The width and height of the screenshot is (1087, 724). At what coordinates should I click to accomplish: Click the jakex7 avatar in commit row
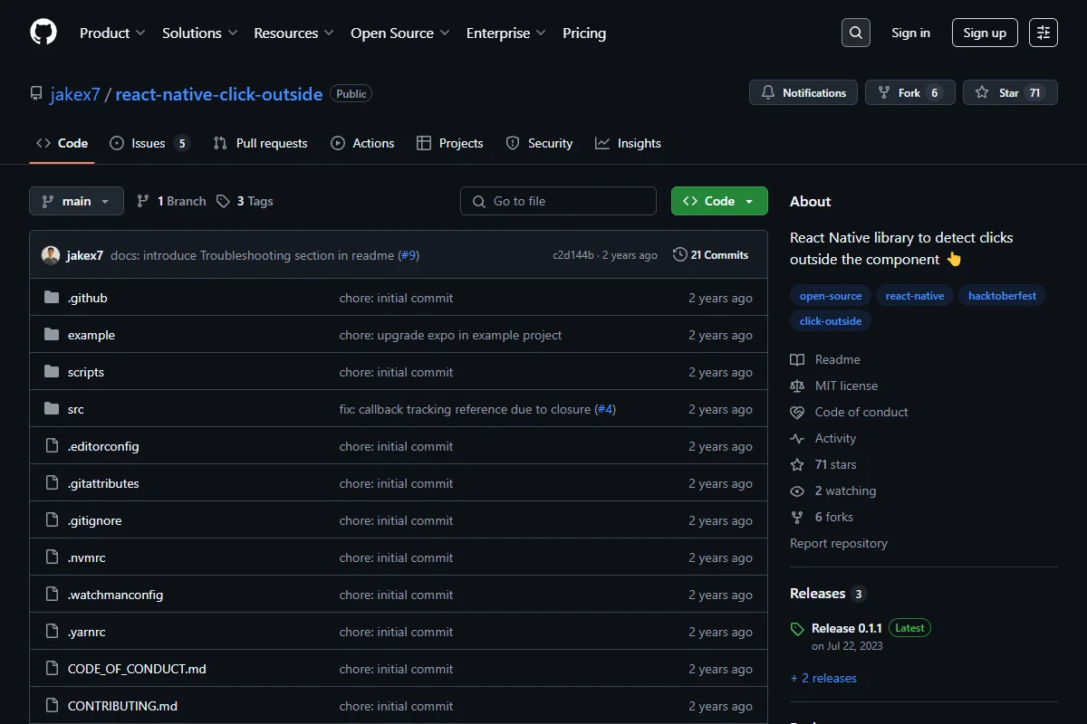51,255
